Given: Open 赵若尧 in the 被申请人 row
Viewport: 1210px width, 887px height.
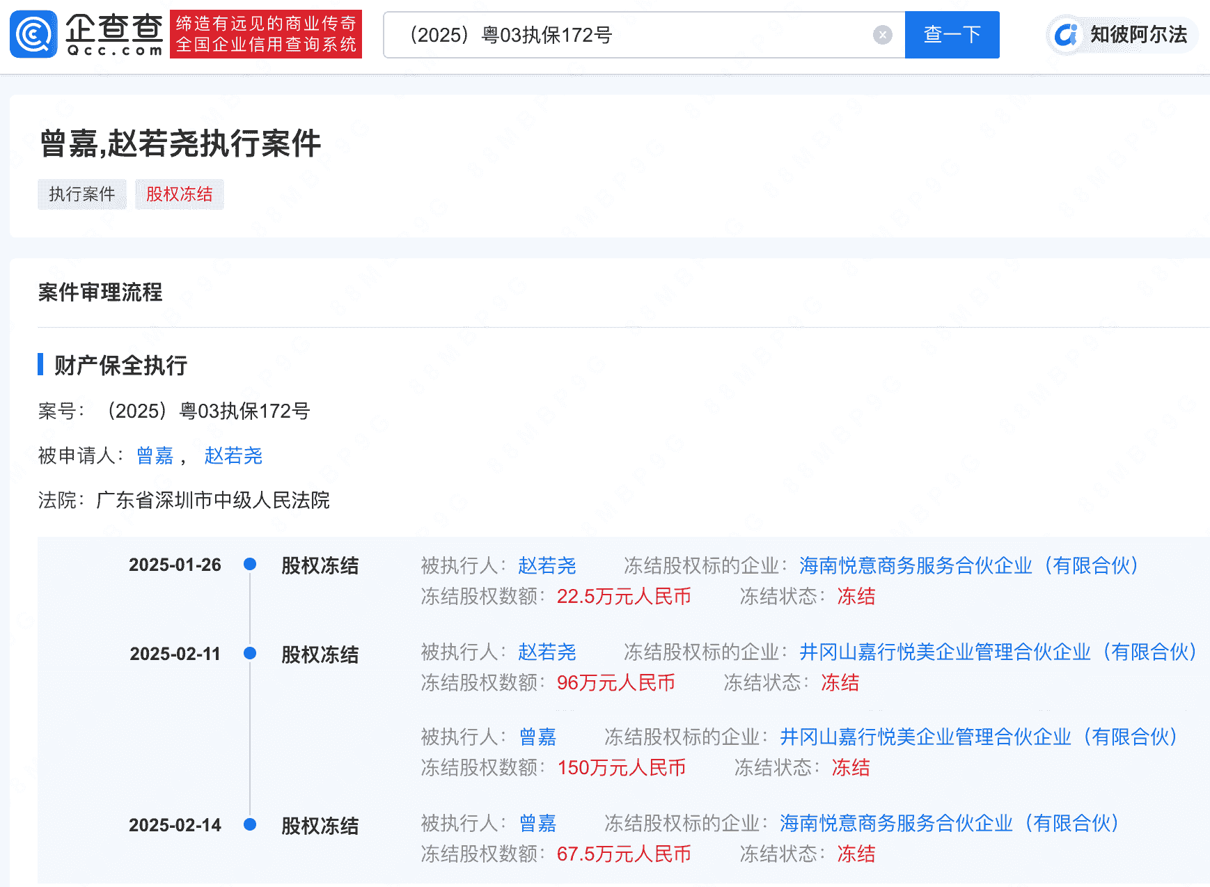Looking at the screenshot, I should [x=233, y=456].
